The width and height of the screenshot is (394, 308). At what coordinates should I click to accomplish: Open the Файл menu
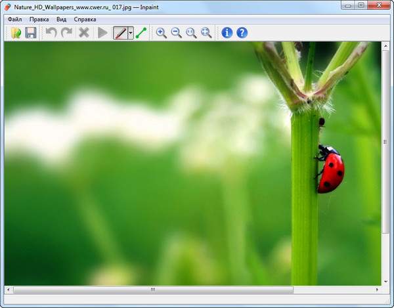pos(14,19)
